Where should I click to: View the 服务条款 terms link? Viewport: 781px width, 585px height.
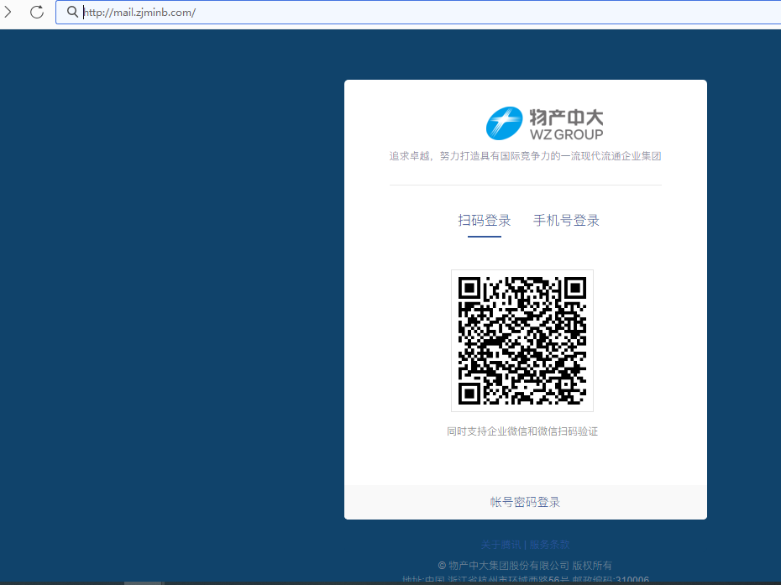[551, 544]
